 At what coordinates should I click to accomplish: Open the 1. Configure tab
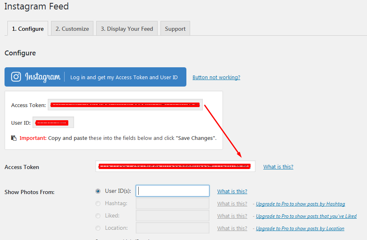pyautogui.click(x=28, y=29)
